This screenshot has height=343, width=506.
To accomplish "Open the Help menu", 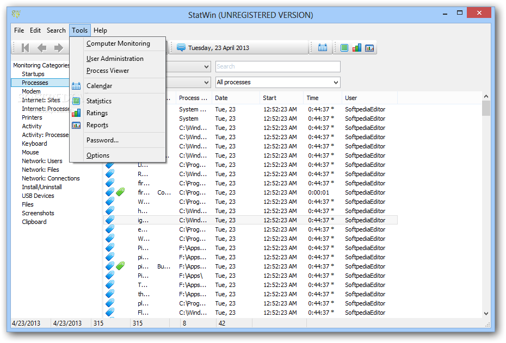I will tap(100, 30).
